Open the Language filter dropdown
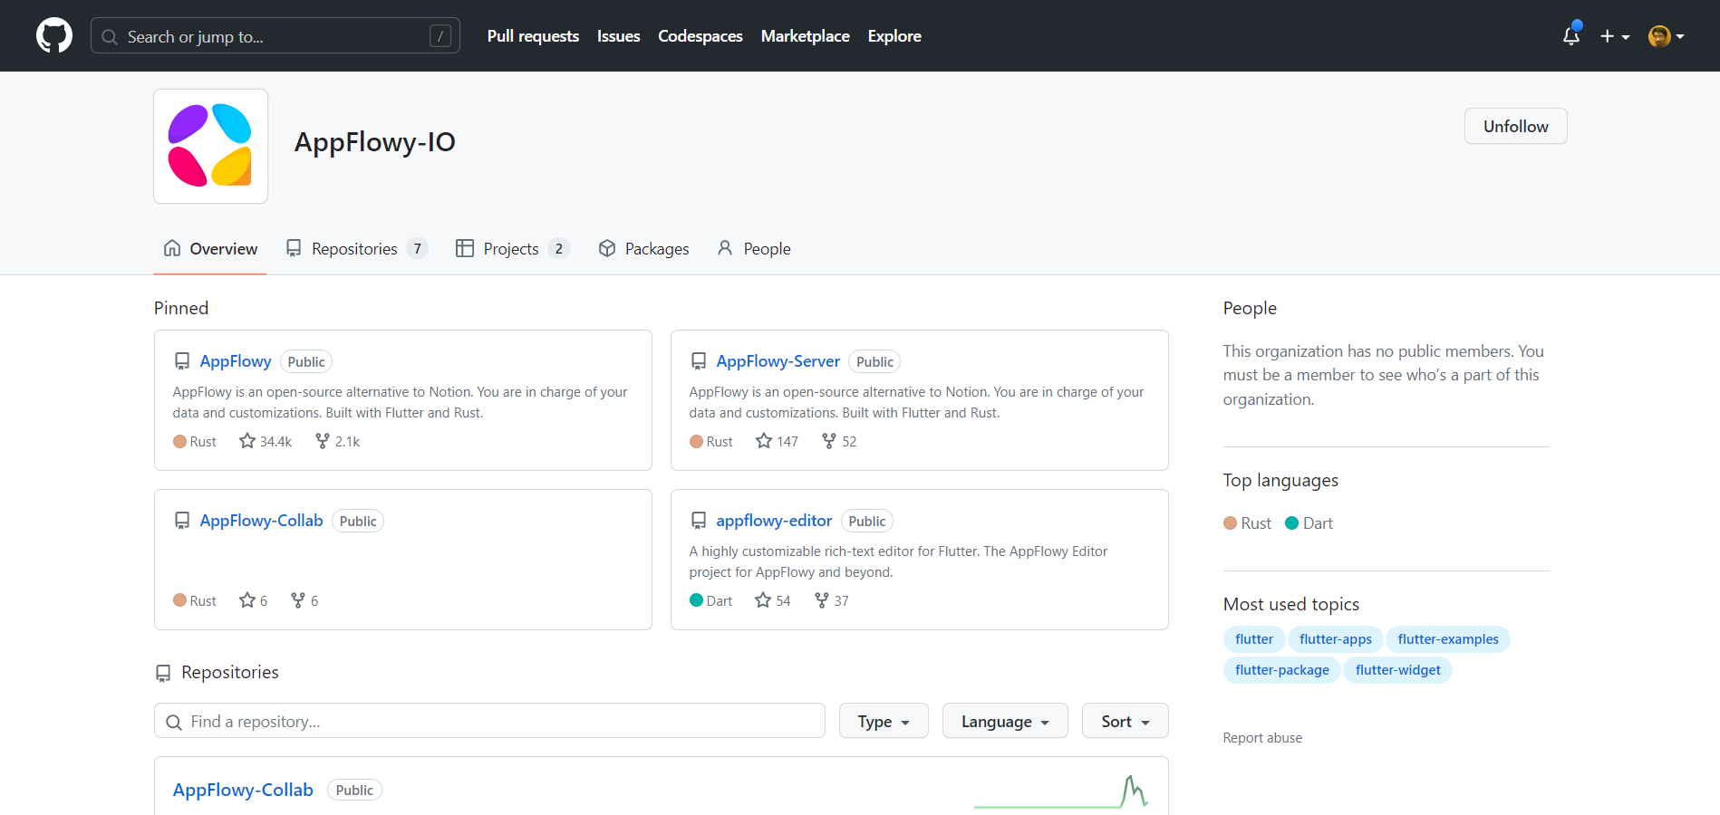Screen dimensions: 1720x815 point(1004,721)
